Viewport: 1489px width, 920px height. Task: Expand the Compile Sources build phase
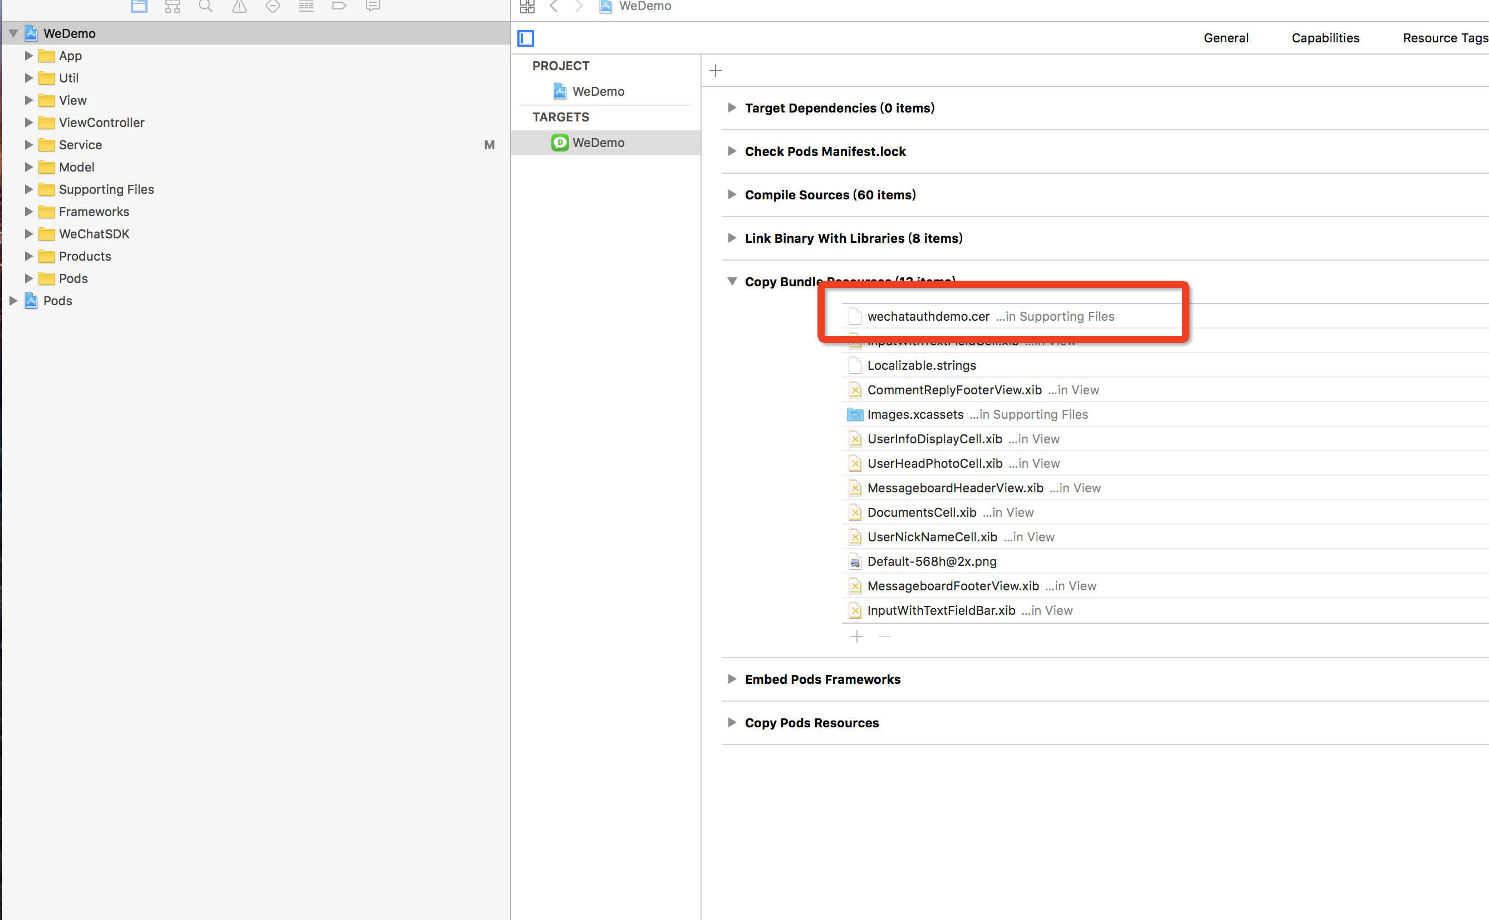tap(732, 195)
